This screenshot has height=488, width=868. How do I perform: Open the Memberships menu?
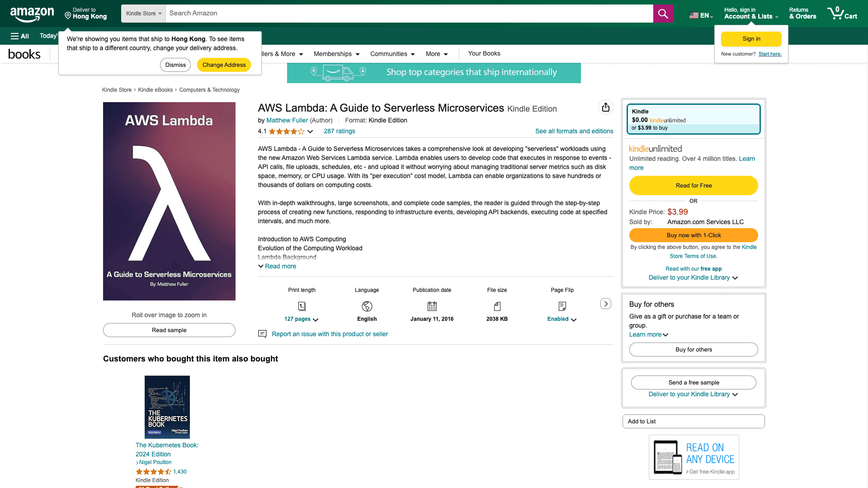pyautogui.click(x=337, y=54)
